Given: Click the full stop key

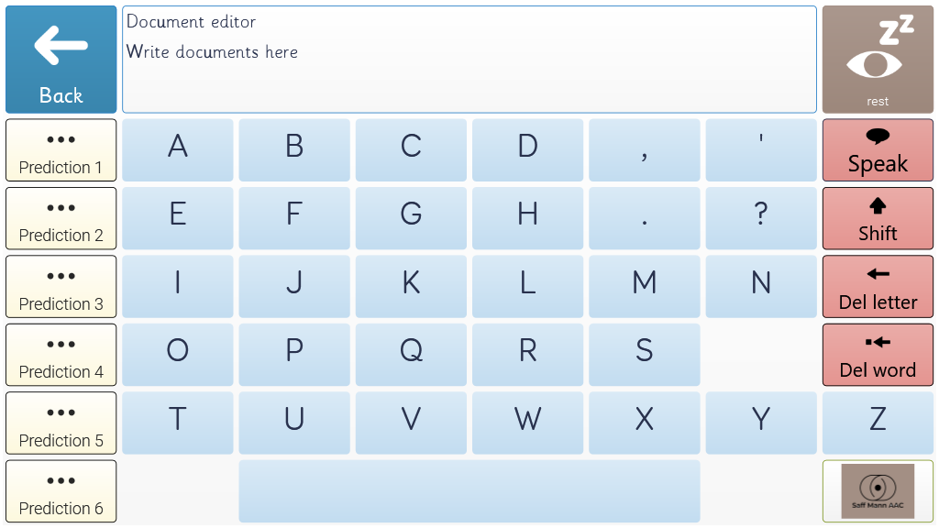Looking at the screenshot, I should [645, 218].
